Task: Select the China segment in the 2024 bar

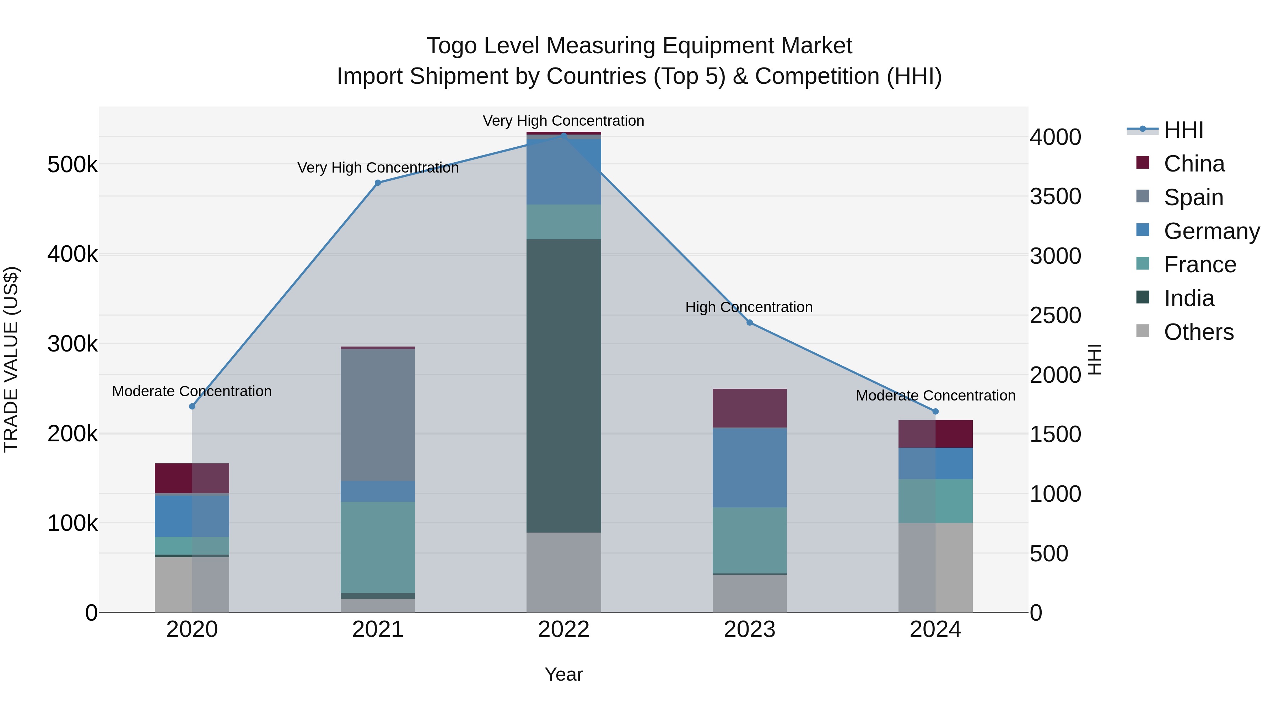Action: [x=935, y=434]
